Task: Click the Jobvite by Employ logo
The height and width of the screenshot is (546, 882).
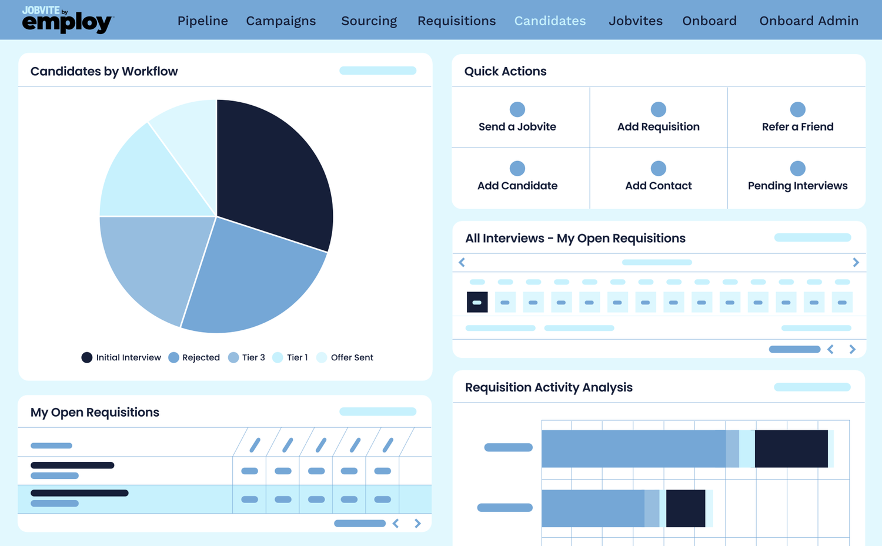Action: click(x=66, y=19)
